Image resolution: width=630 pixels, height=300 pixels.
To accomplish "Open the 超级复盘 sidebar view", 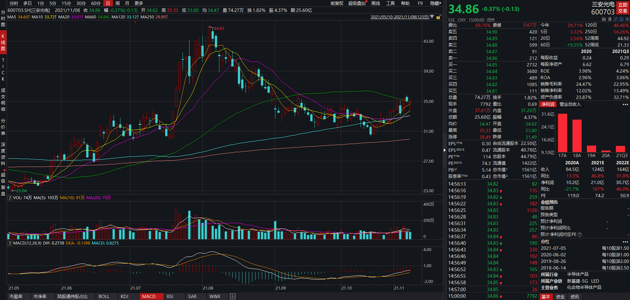I will (x=3, y=184).
